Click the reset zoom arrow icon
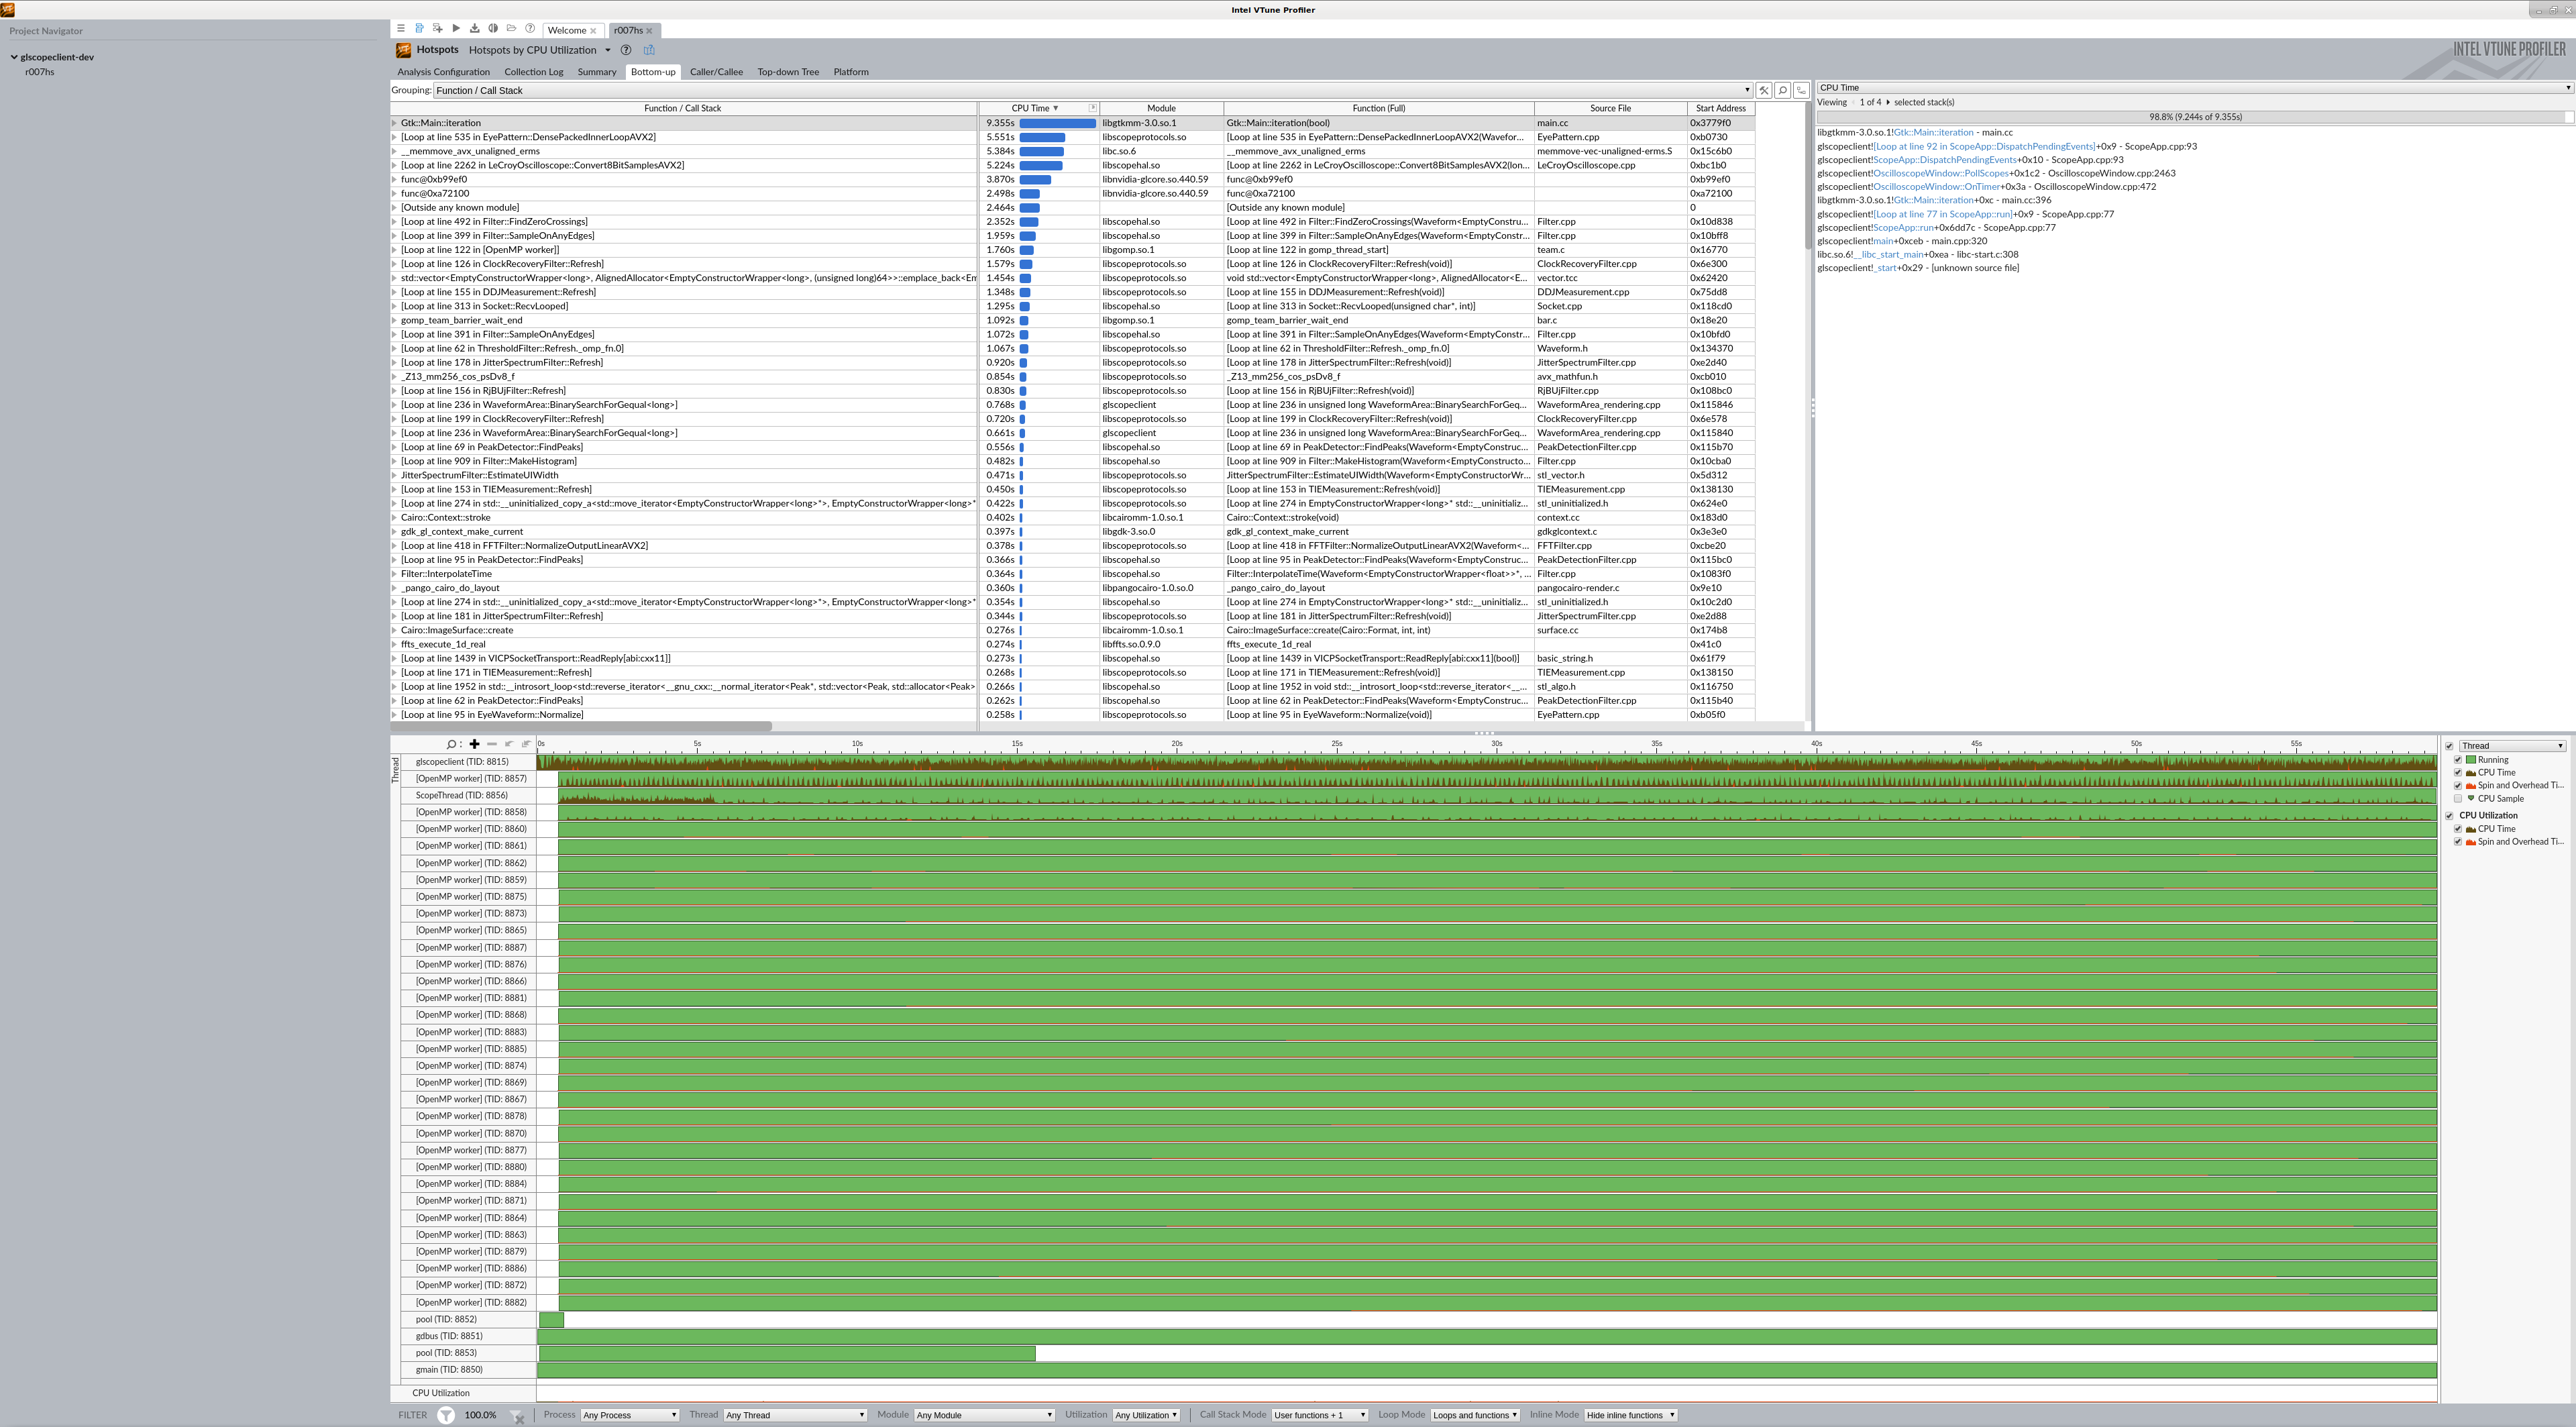 526,744
